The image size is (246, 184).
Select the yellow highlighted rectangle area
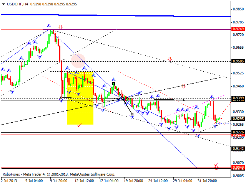click(80, 98)
